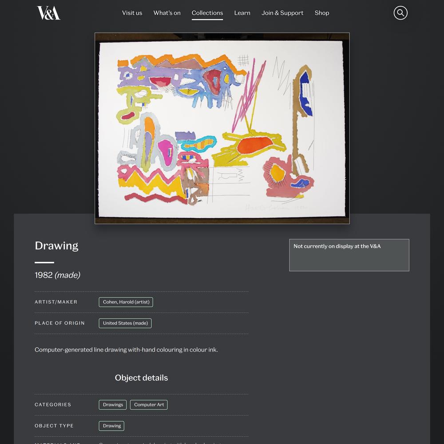Click the 1982 (made) date text
Image resolution: width=444 pixels, height=444 pixels.
click(57, 275)
